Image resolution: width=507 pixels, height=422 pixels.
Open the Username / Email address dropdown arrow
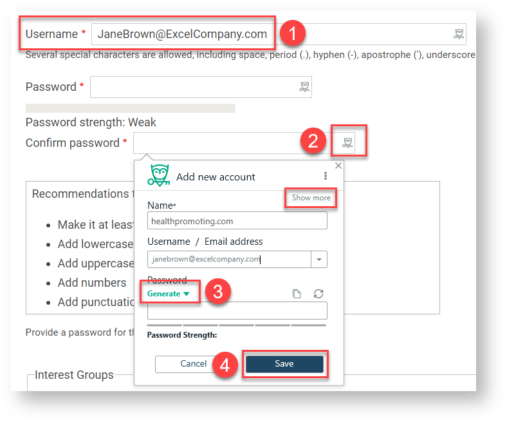(x=319, y=260)
